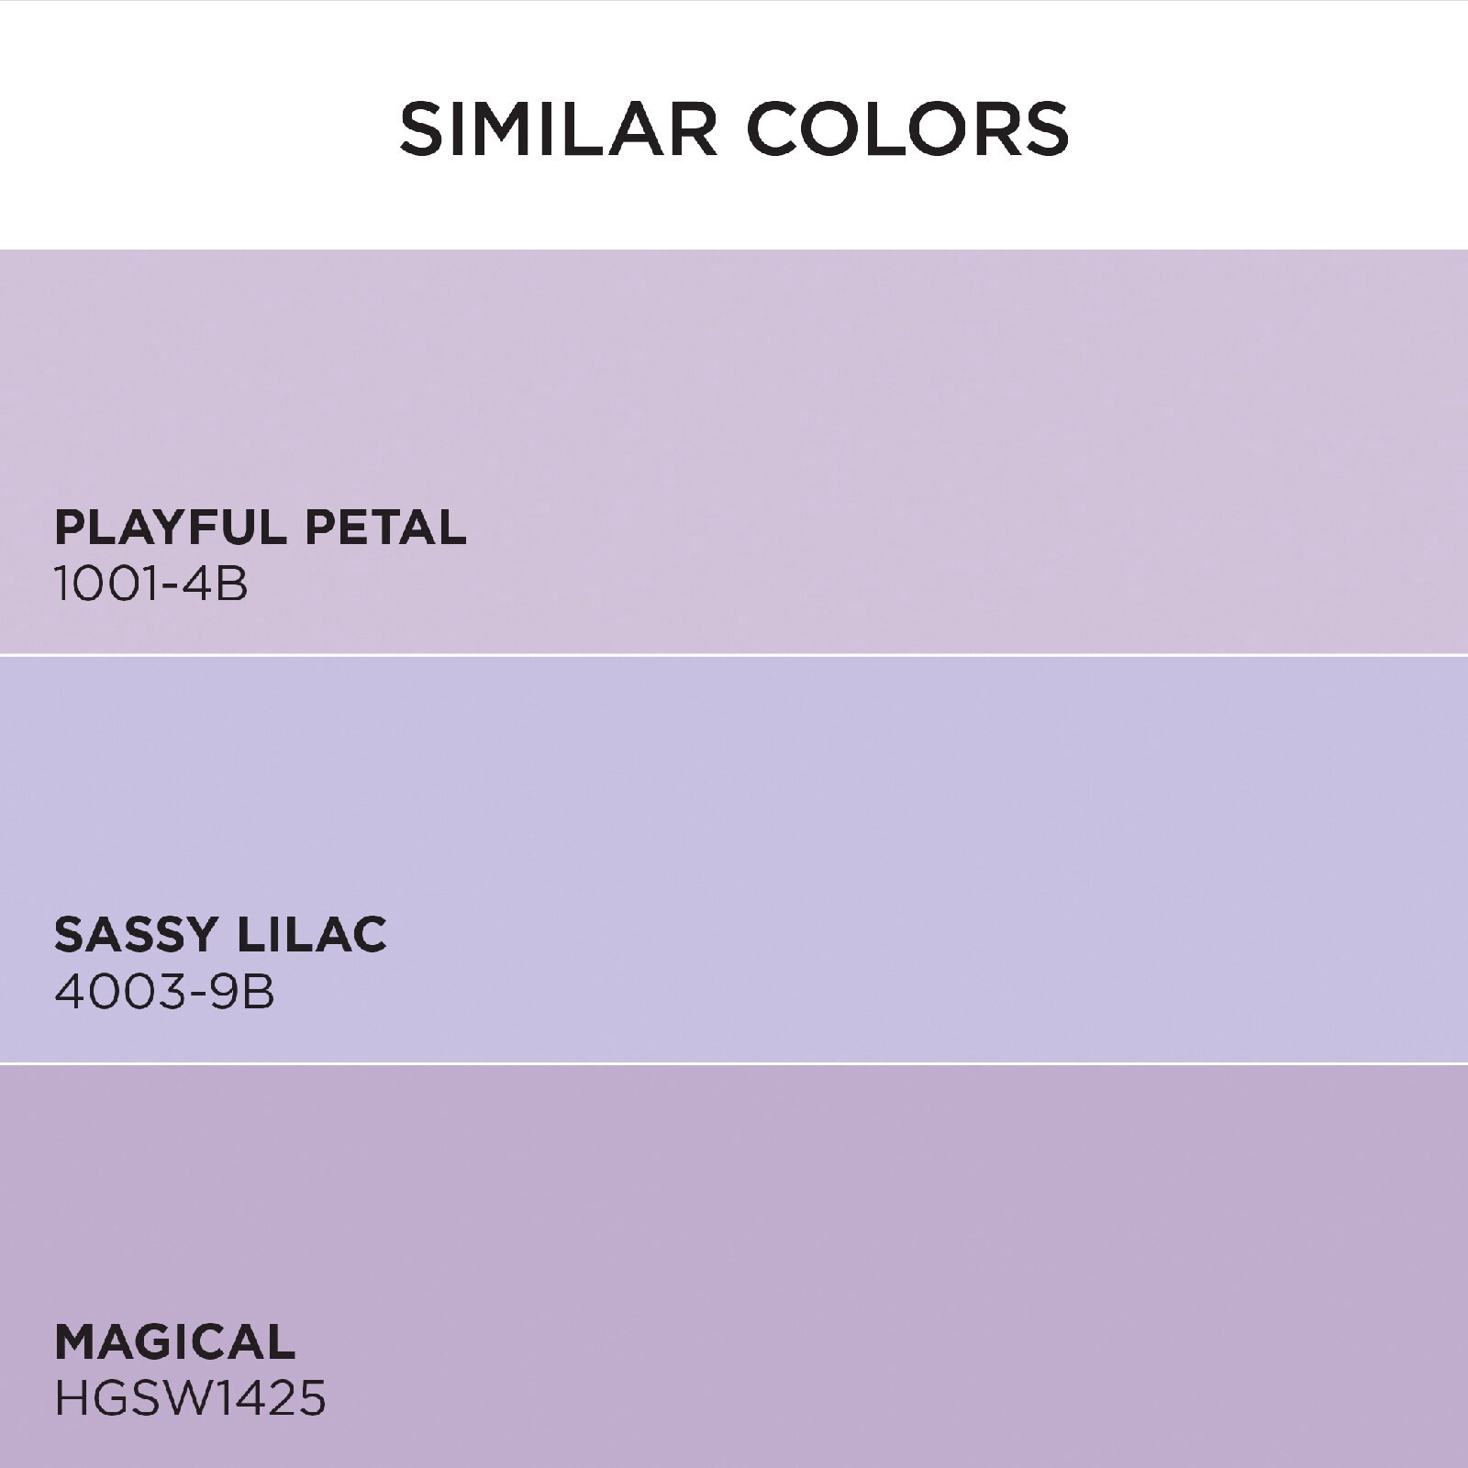The width and height of the screenshot is (1468, 1468).
Task: Click the Magical color name
Action: 175,1341
